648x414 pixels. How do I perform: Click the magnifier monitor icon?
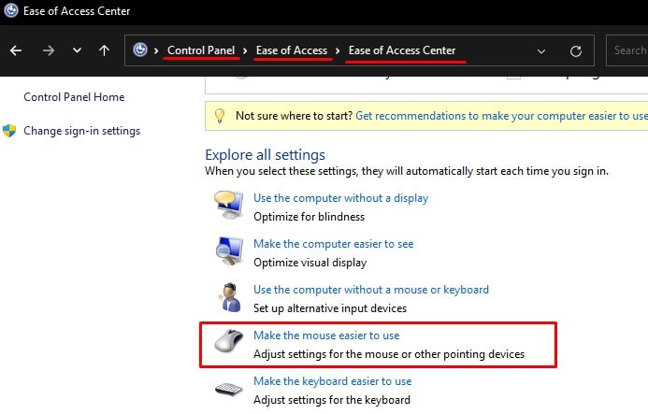[229, 250]
